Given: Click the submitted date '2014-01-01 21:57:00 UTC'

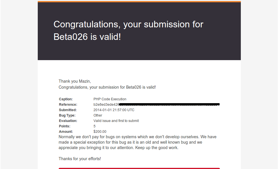Looking at the screenshot, I should click(114, 110).
